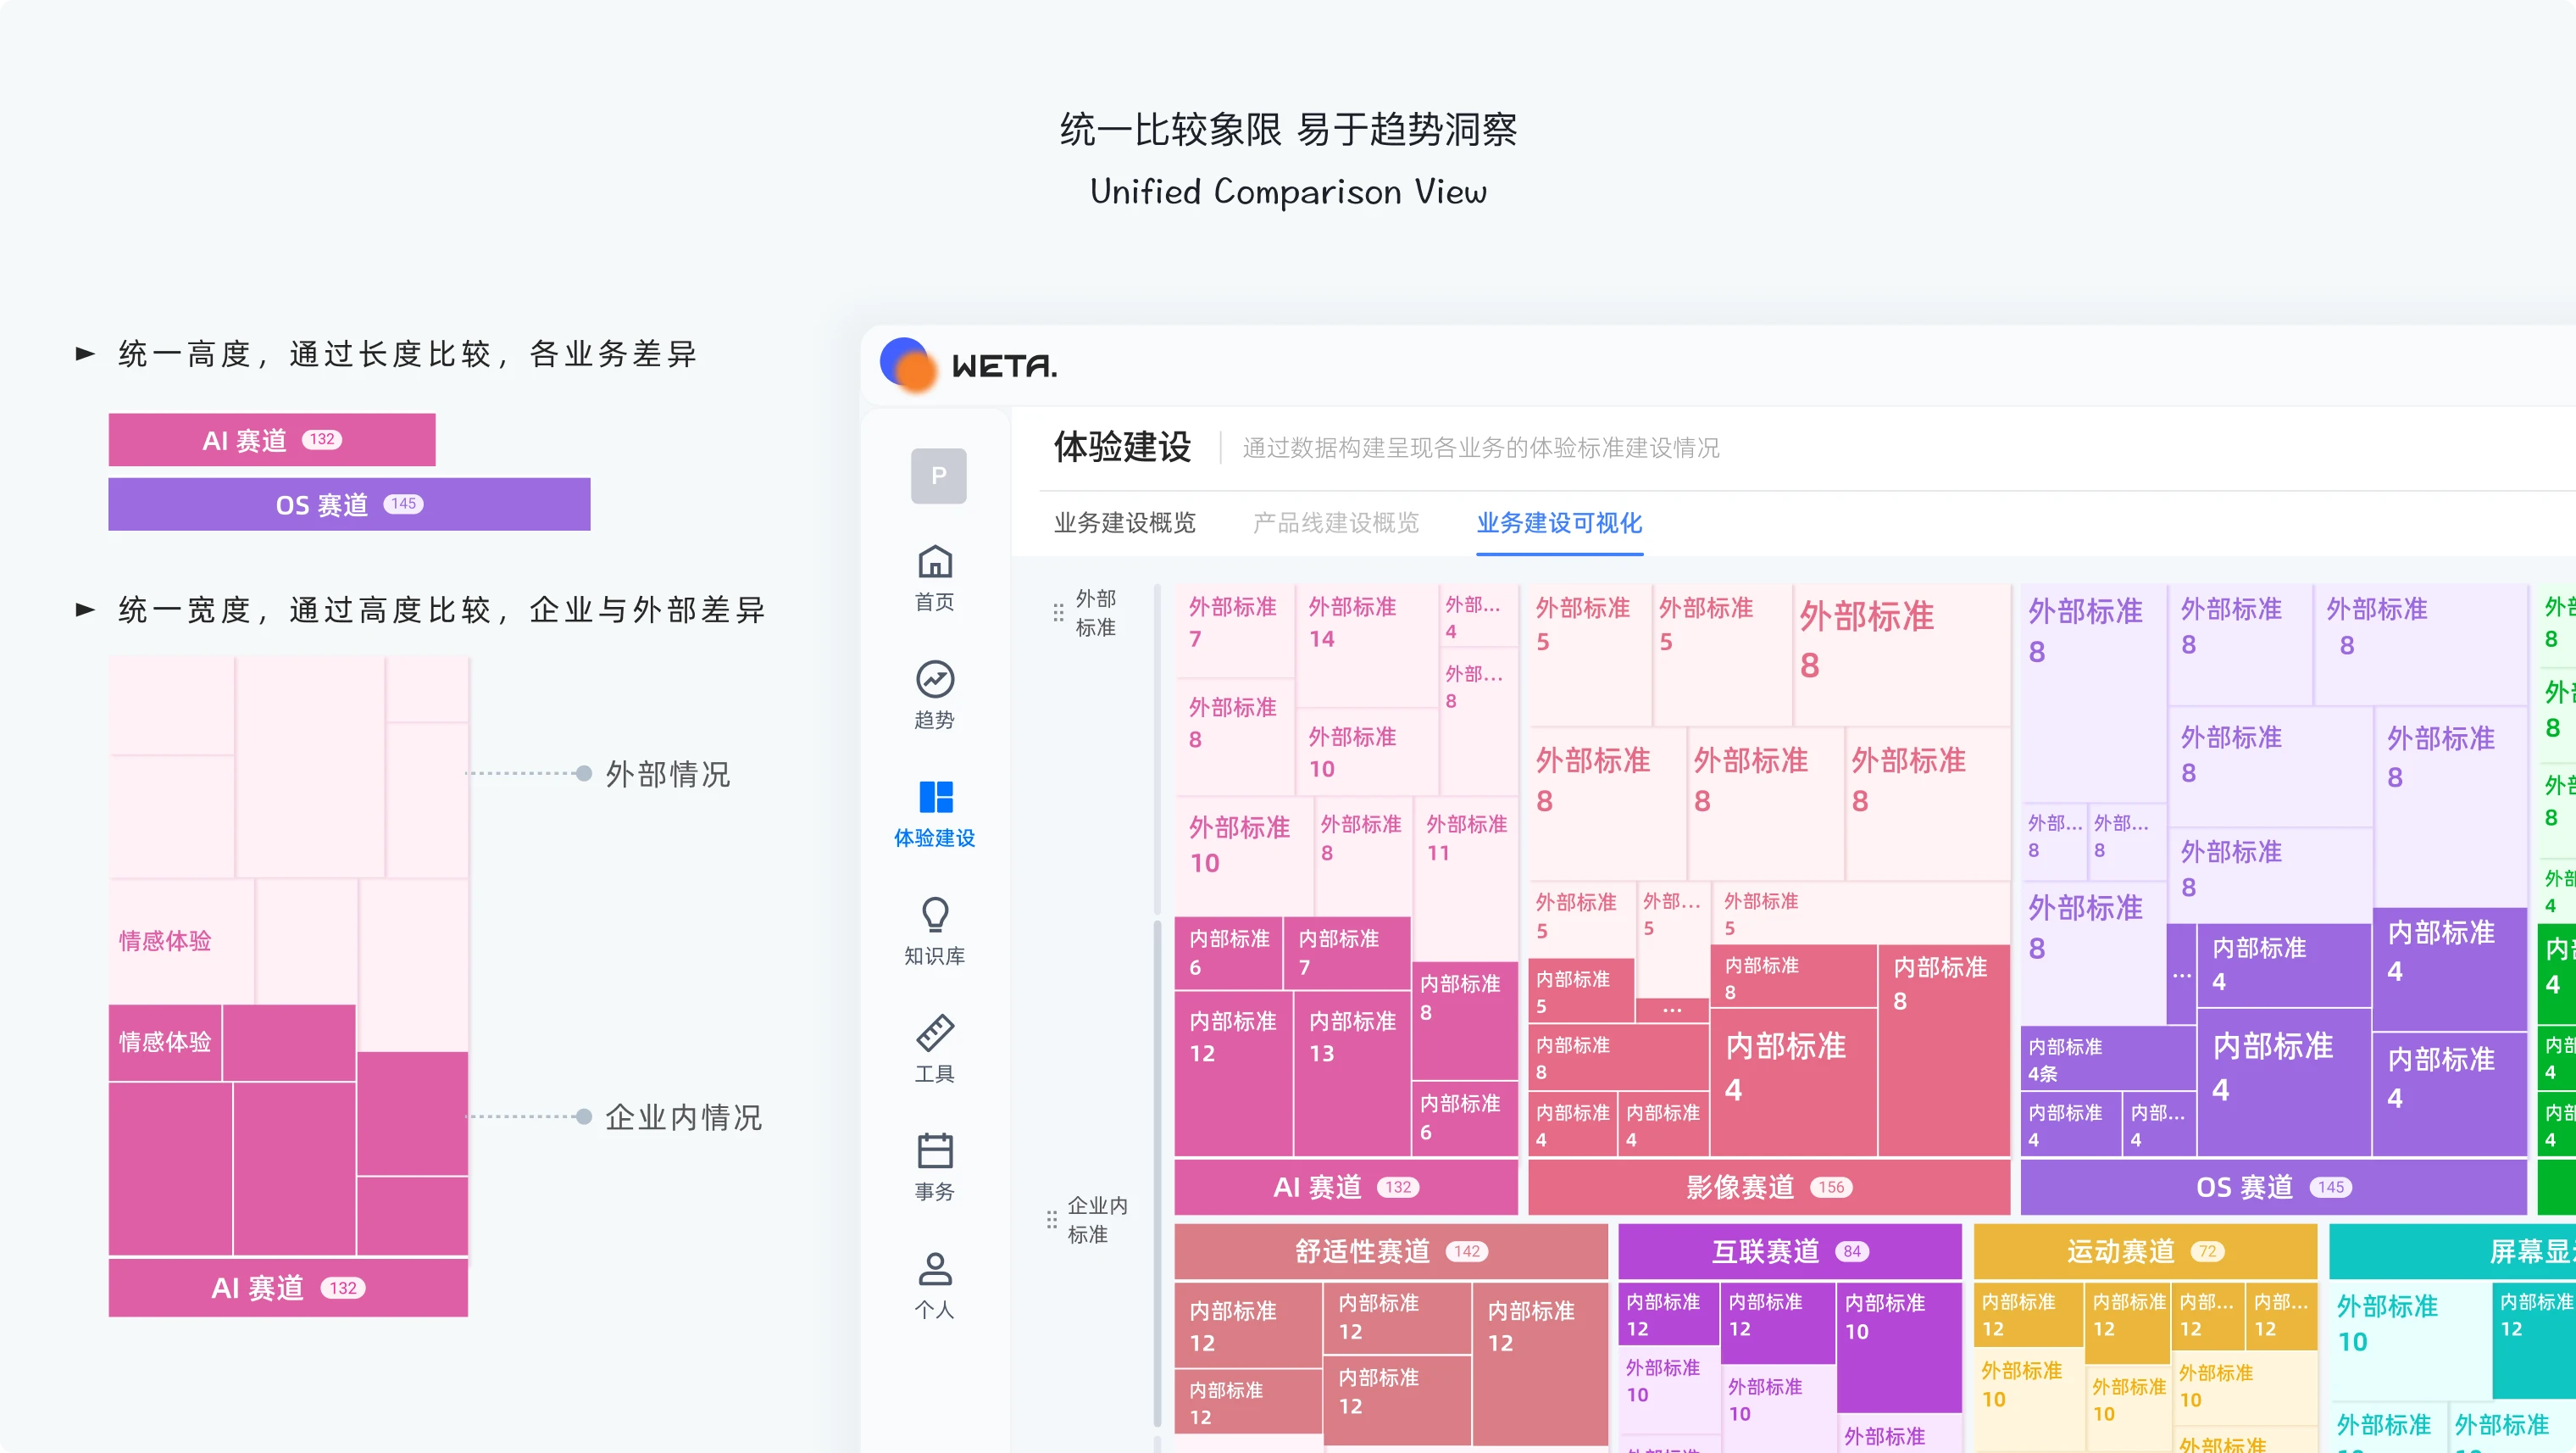This screenshot has height=1453, width=2576.
Task: Click the OS 赛道 145 bar in dashboard
Action: 2274,1187
